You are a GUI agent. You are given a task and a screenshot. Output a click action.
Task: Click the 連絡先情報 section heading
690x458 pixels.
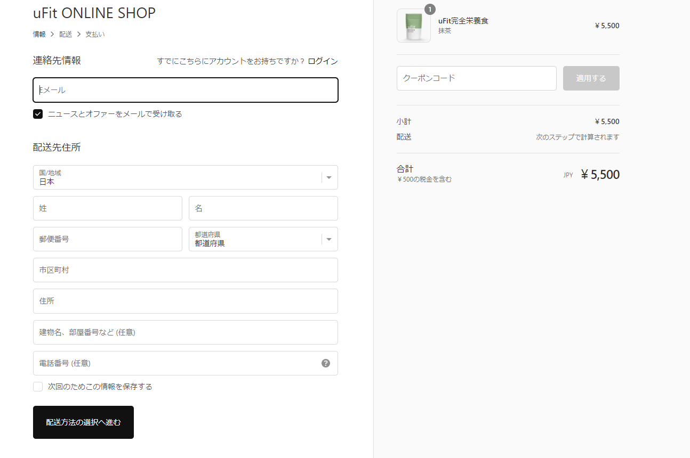click(x=57, y=61)
